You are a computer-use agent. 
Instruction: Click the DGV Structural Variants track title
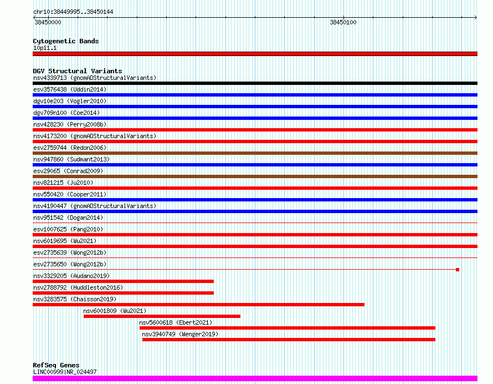[x=78, y=71]
